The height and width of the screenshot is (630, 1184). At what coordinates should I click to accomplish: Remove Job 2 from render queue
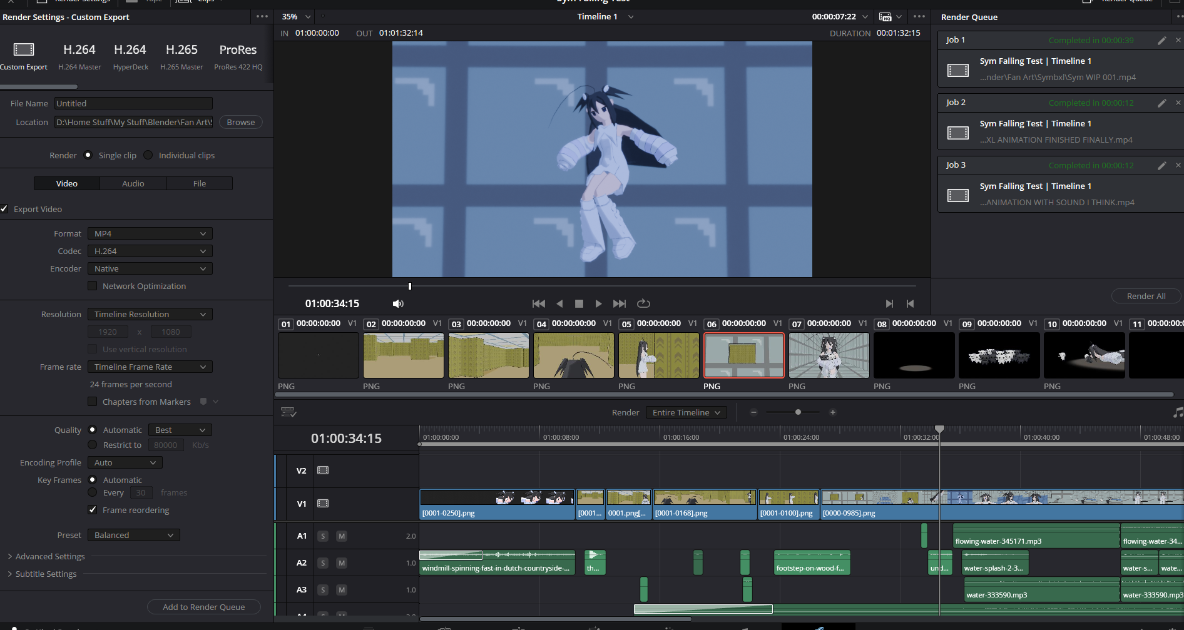pos(1178,103)
